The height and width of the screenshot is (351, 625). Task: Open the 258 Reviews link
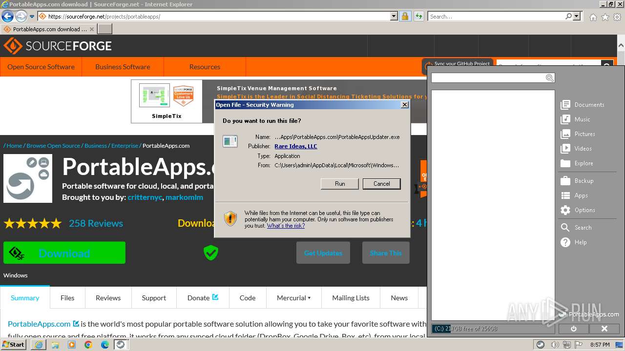point(96,223)
